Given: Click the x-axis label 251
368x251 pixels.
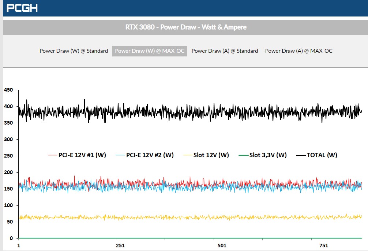Looking at the screenshot, I should tap(120, 246).
